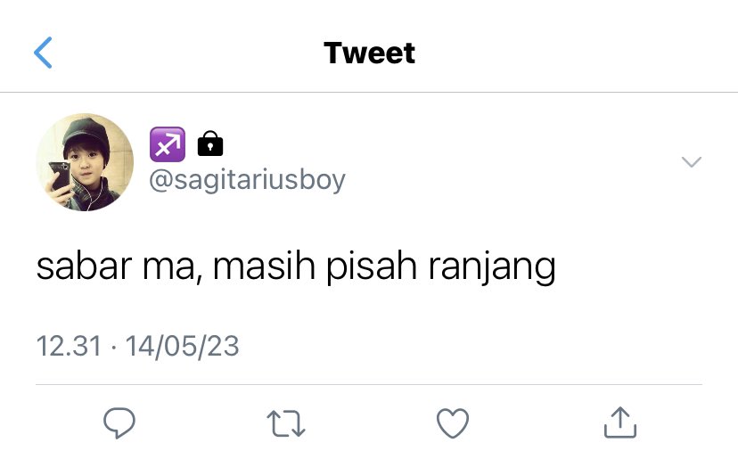Tap the Tweet header title
Image resolution: width=738 pixels, height=459 pixels.
[x=370, y=53]
